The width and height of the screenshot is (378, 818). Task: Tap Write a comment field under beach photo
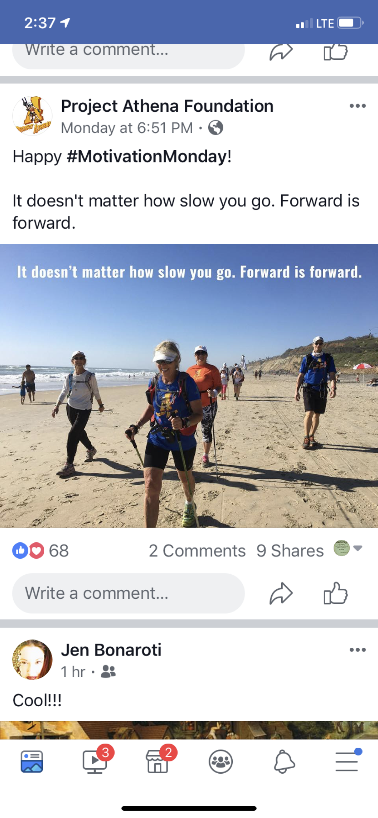click(128, 593)
